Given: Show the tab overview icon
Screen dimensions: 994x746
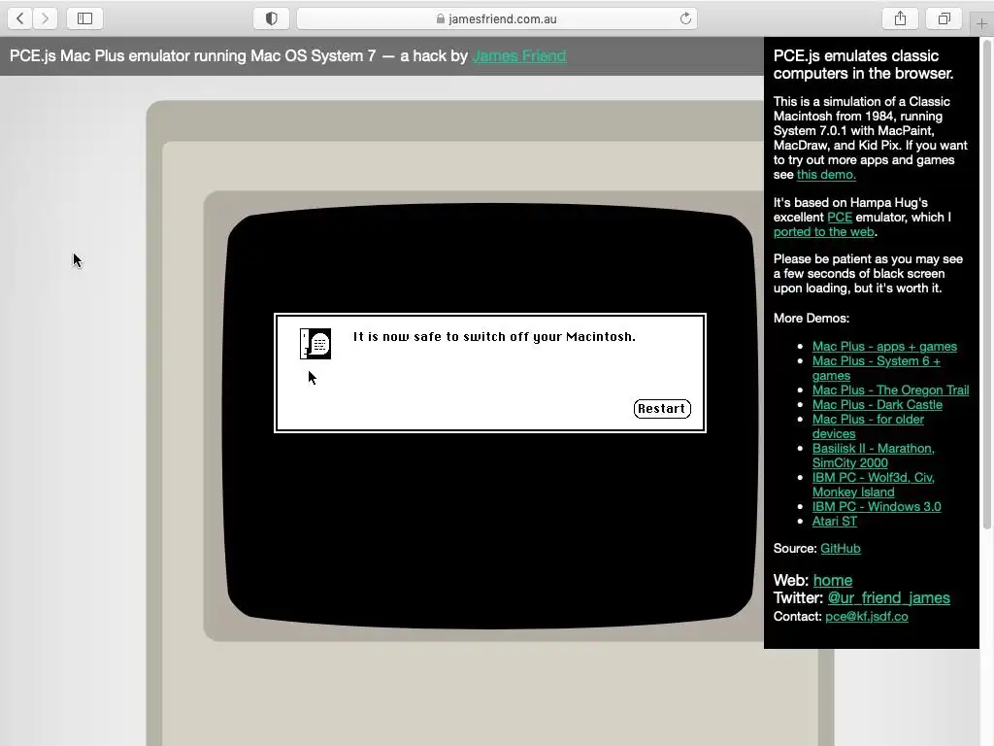Looking at the screenshot, I should coord(944,18).
